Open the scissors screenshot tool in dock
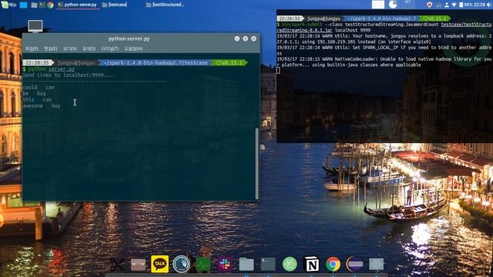493x277 pixels. [116, 264]
